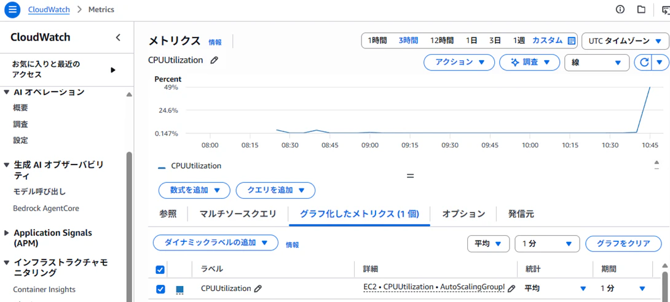This screenshot has width=670, height=302.
Task: Select 3日 time range
Action: tap(495, 41)
